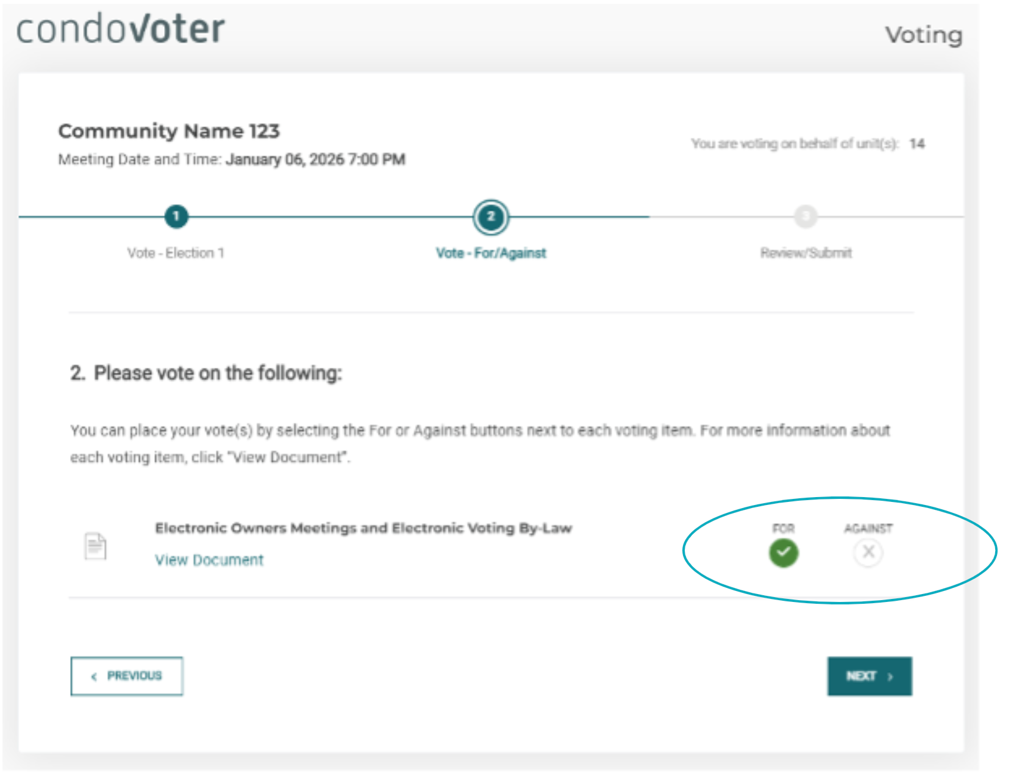Click the condovoter logo

point(121,29)
